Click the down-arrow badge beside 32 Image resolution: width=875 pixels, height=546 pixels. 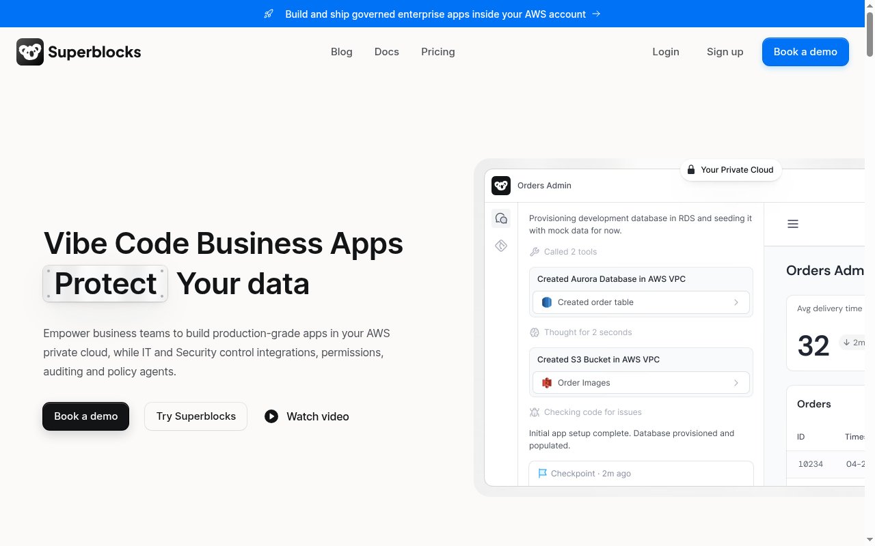[x=852, y=343]
